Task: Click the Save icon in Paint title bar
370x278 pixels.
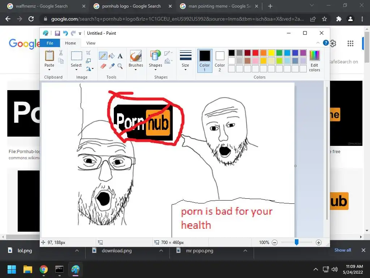Action: [x=57, y=33]
